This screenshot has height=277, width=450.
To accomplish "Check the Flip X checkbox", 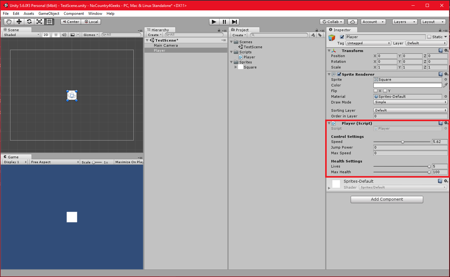I will pyautogui.click(x=376, y=91).
